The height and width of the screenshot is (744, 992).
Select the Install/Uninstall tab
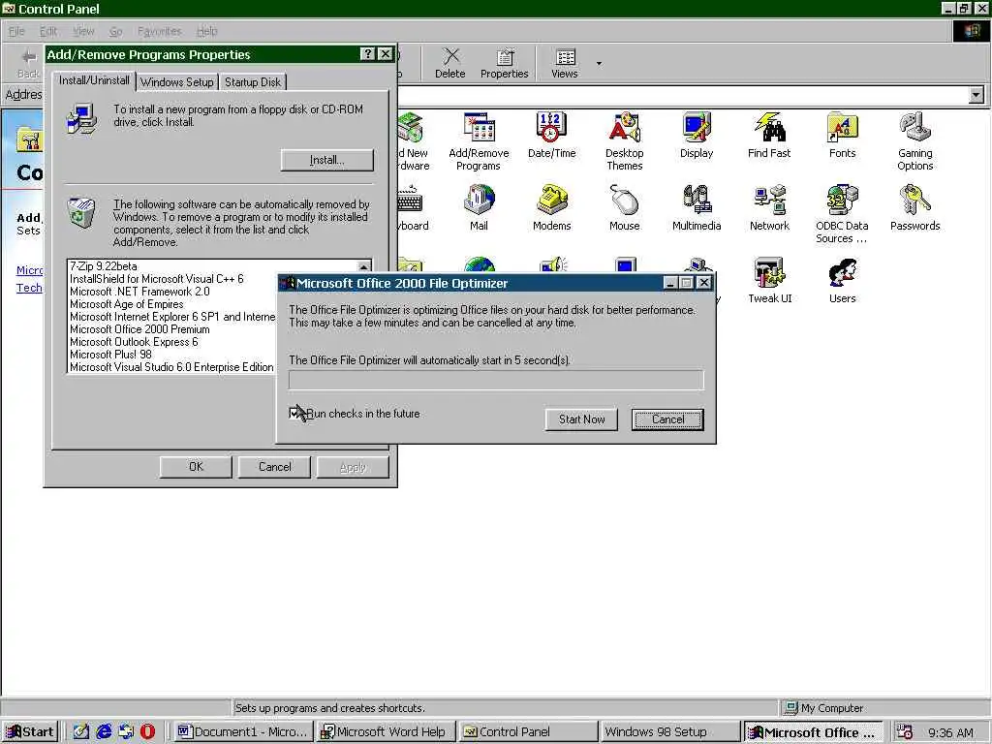point(94,80)
